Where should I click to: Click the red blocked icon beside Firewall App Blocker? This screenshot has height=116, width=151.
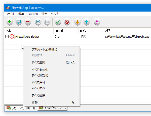12,36
